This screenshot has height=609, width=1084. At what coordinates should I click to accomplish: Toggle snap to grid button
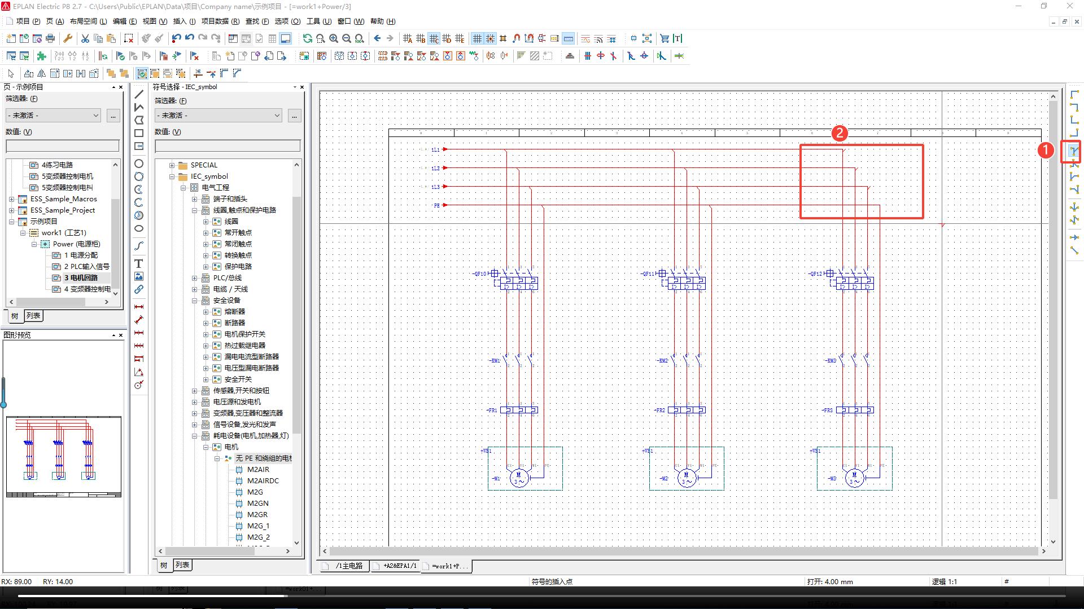490,38
